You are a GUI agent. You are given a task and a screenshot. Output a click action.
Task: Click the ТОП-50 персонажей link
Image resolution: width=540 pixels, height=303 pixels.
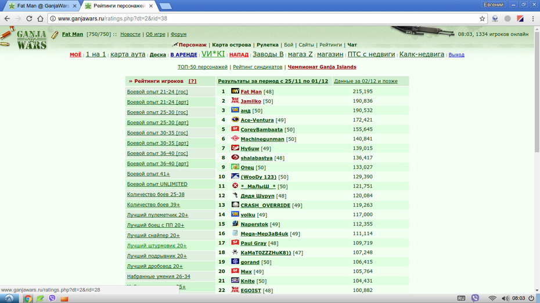pyautogui.click(x=203, y=67)
